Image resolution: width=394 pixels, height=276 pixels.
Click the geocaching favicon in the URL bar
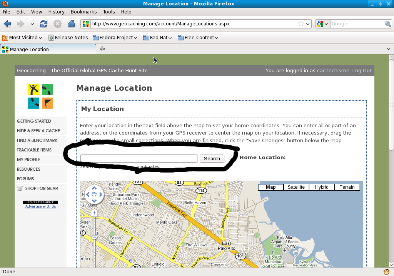[x=86, y=24]
